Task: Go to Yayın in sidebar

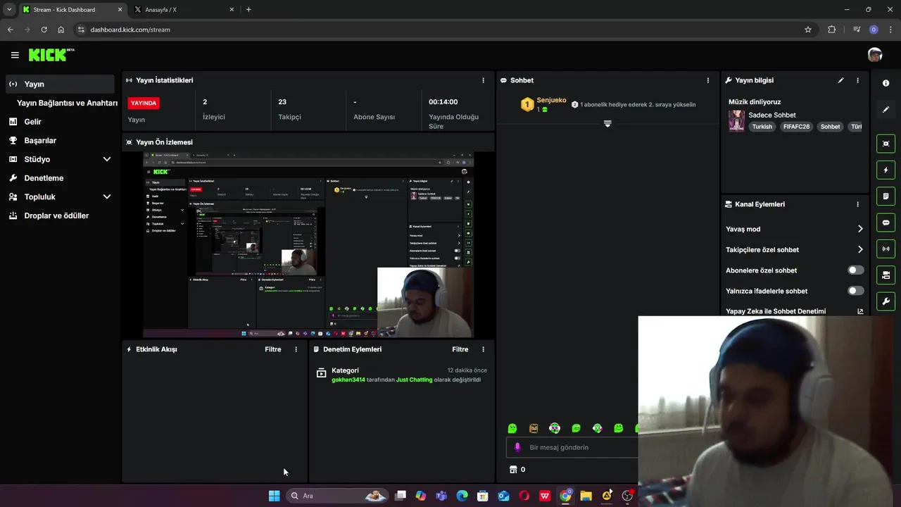Action: click(x=59, y=84)
